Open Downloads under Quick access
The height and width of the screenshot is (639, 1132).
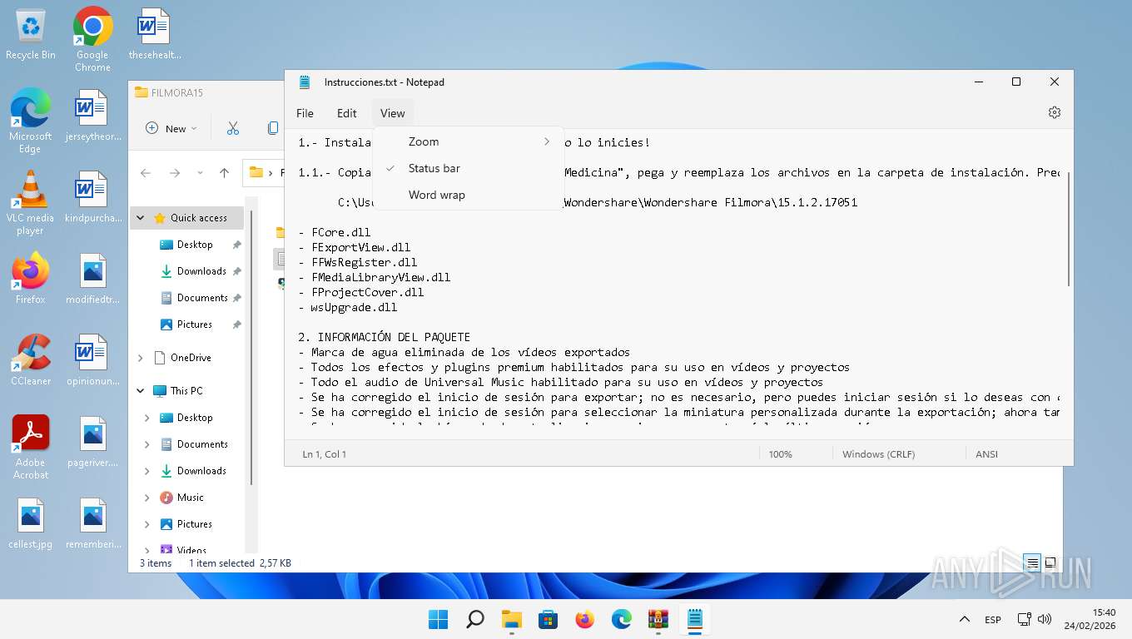[201, 271]
